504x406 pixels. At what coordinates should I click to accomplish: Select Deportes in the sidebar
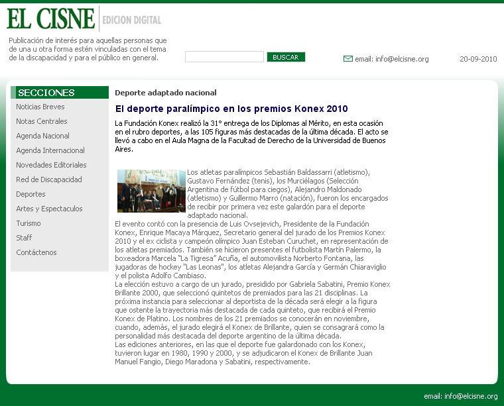31,194
